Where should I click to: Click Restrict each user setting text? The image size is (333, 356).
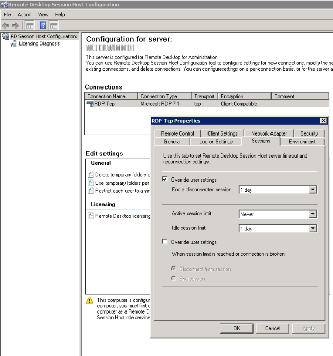[x=122, y=191]
